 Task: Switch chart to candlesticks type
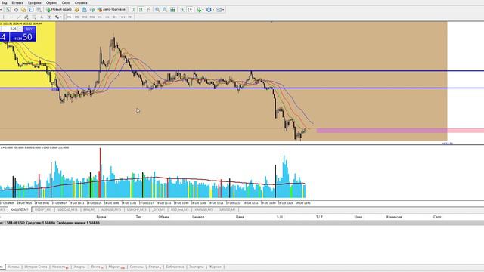click(141, 10)
